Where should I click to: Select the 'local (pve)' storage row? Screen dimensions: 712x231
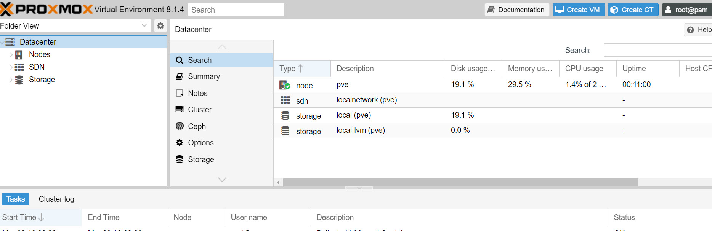(493, 115)
